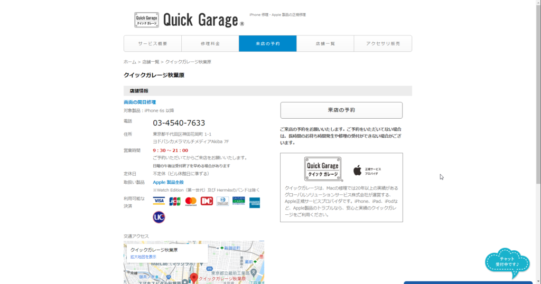Click the UC card round icon

pyautogui.click(x=159, y=217)
